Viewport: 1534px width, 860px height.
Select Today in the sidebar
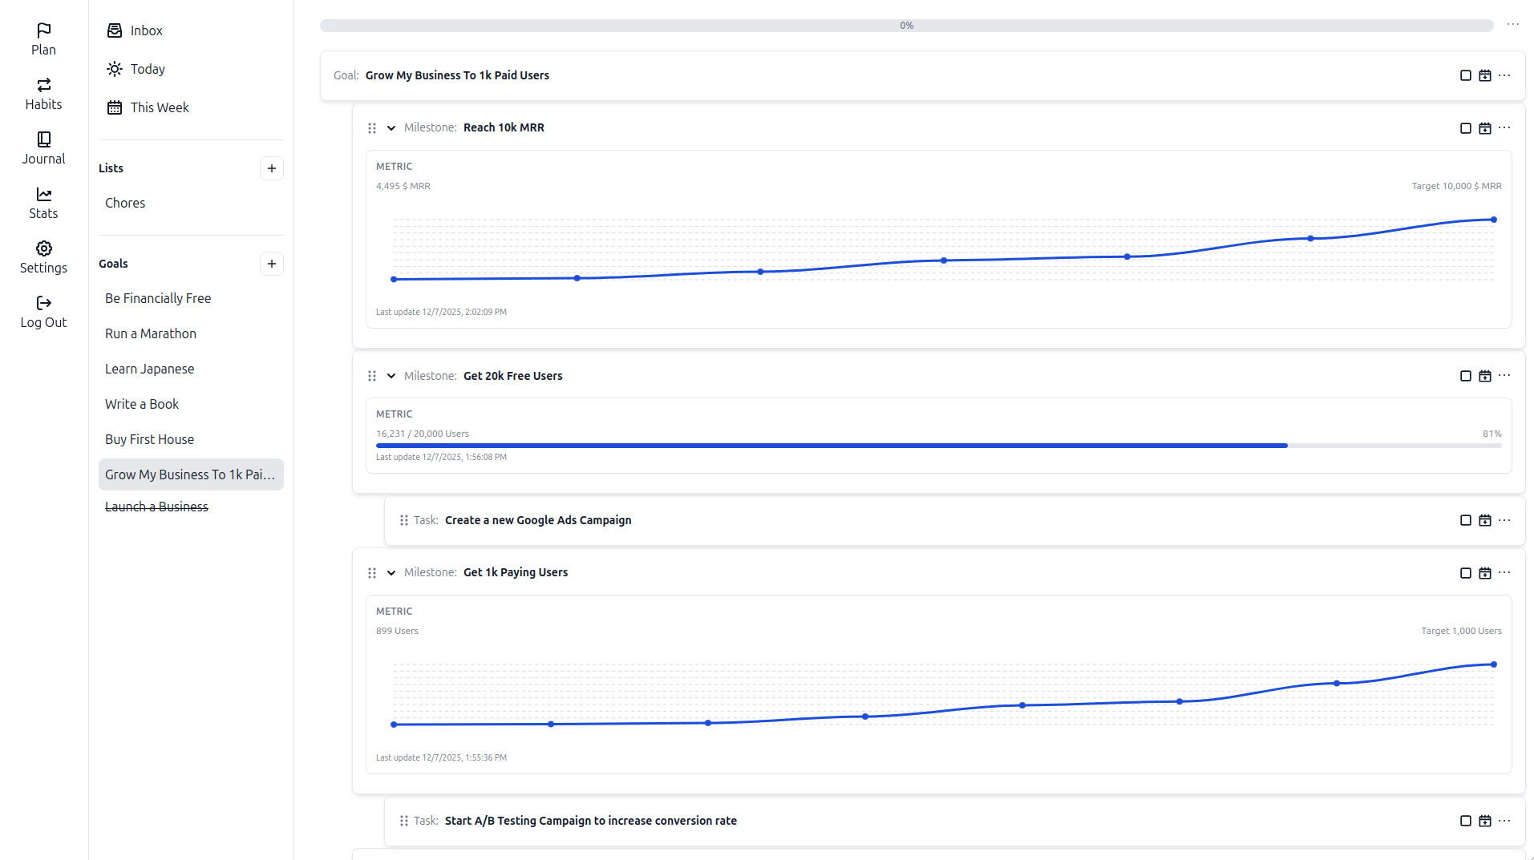pos(147,69)
